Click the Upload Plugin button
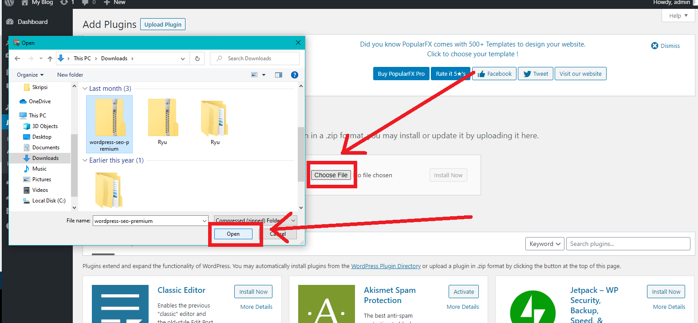The height and width of the screenshot is (323, 698). 163,24
